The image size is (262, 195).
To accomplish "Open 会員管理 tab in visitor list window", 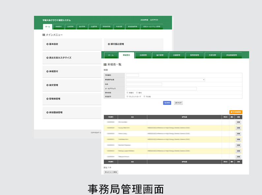I will (143, 55).
